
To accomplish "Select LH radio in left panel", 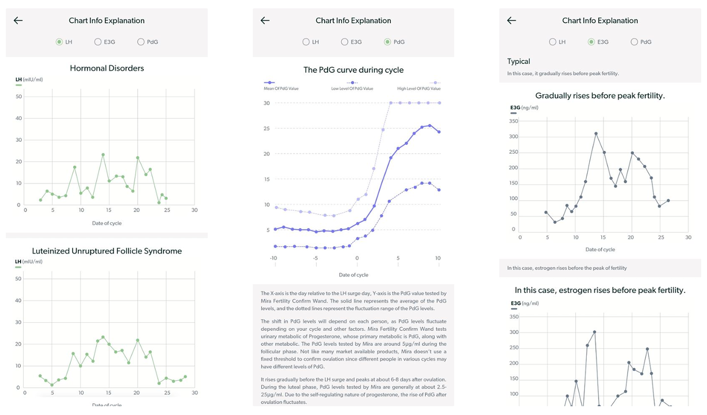I will (59, 42).
